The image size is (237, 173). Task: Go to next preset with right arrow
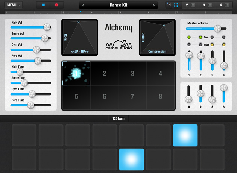tap(154, 5)
